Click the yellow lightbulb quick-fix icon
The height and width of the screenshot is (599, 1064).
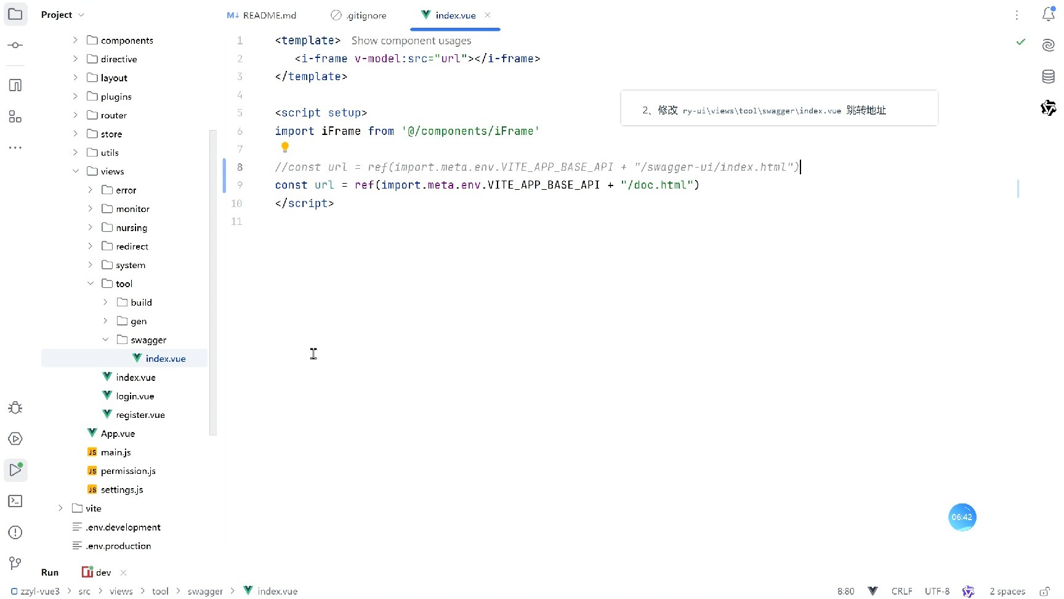[285, 147]
